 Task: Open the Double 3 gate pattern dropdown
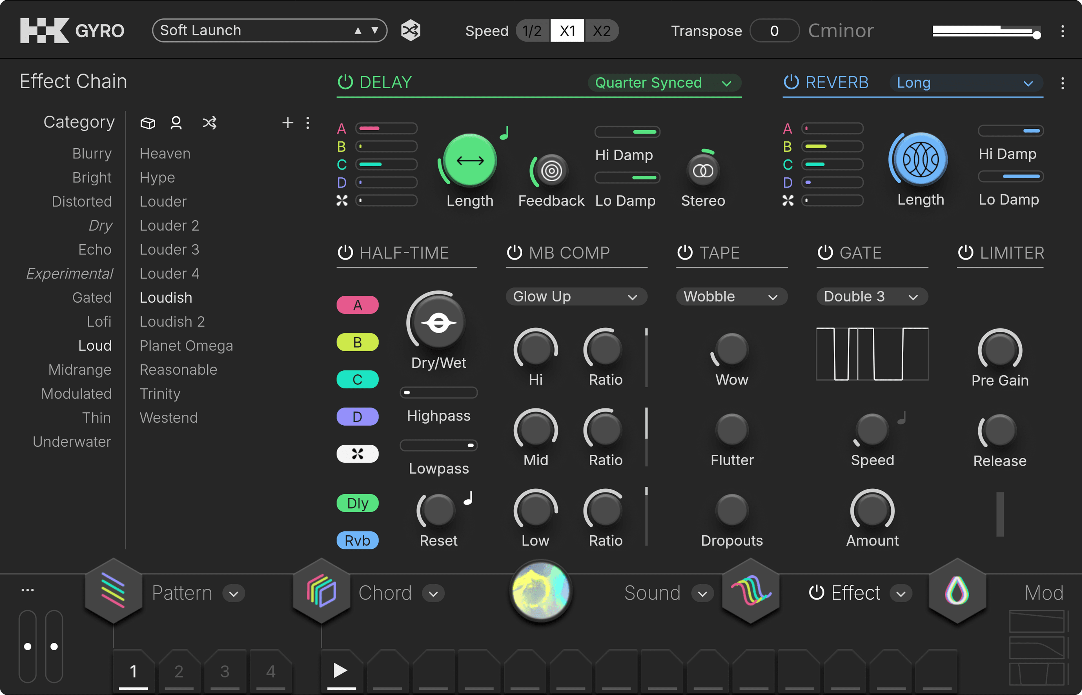872,297
